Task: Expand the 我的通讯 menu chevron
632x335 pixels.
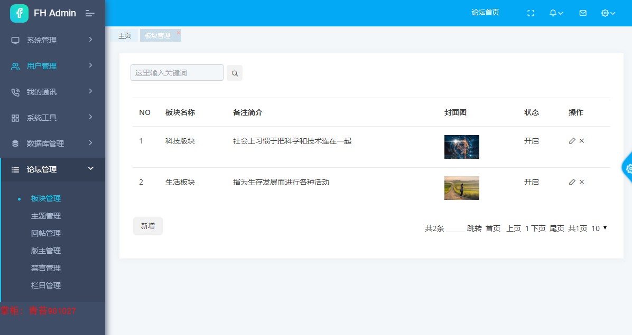Action: [91, 91]
